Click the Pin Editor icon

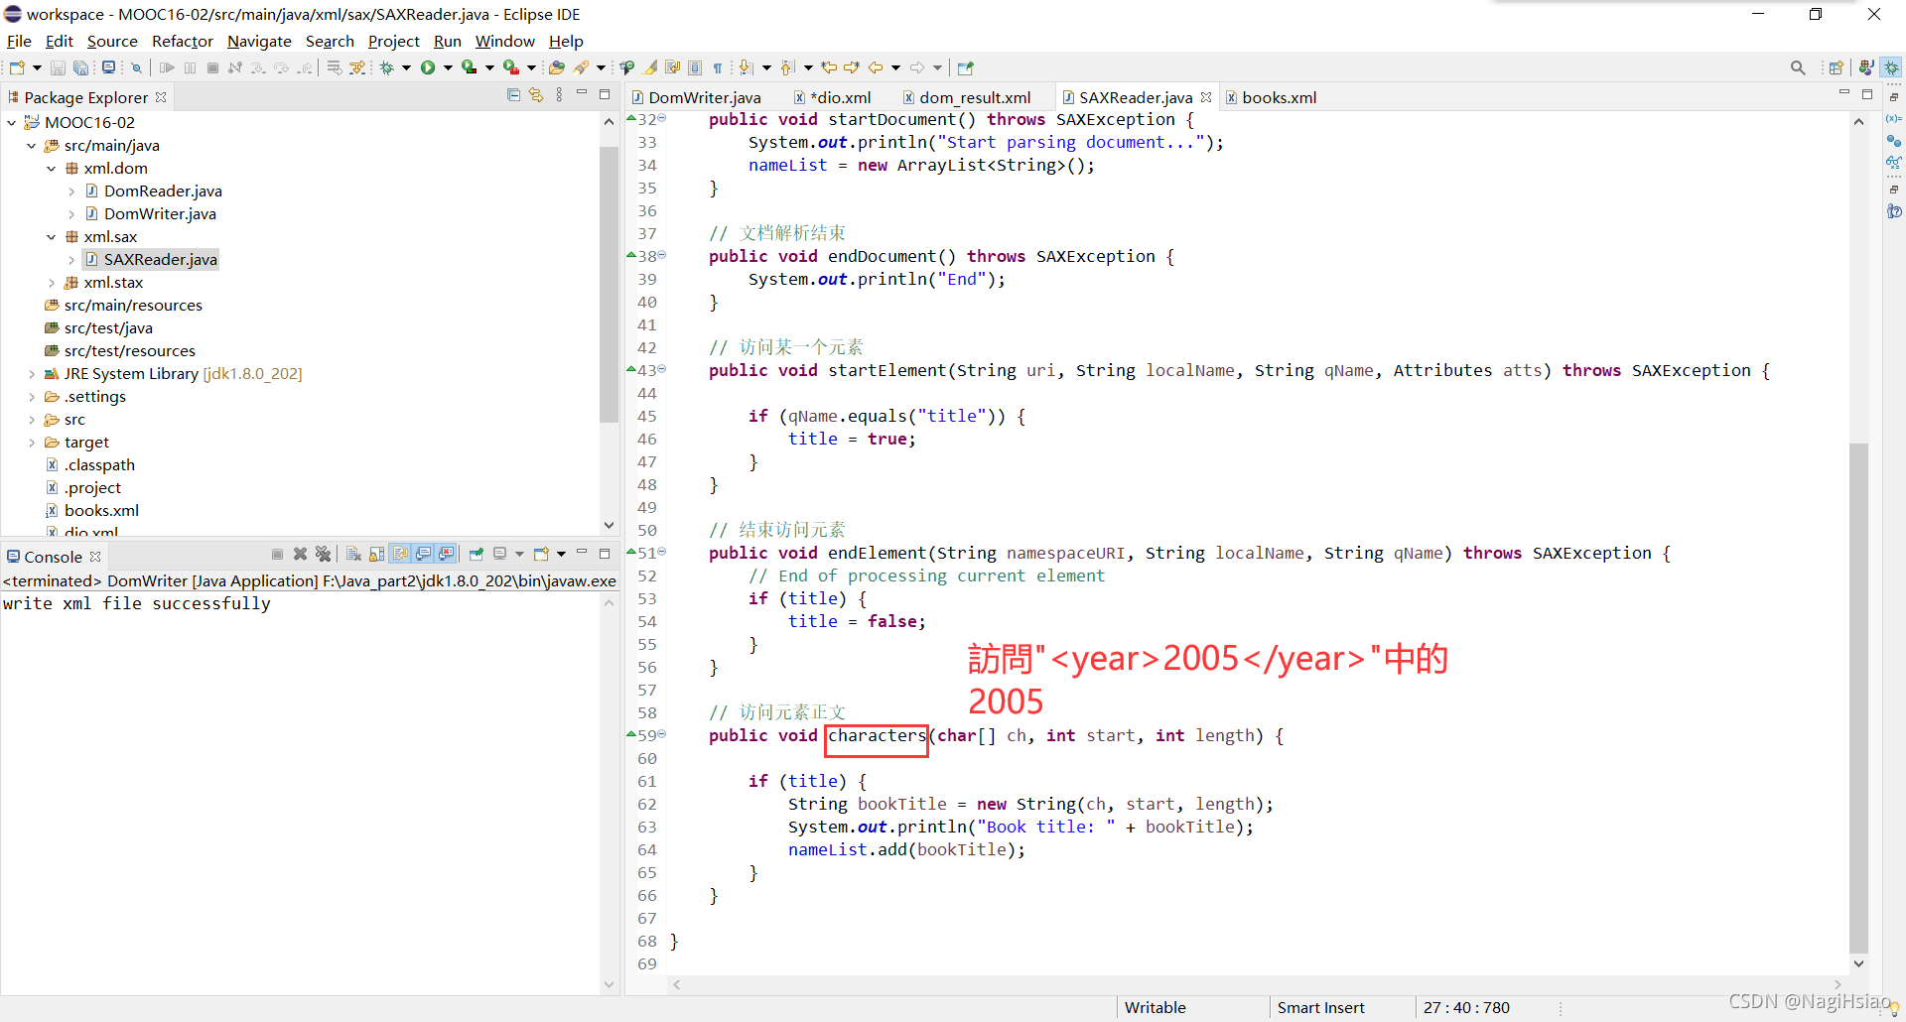click(x=965, y=67)
